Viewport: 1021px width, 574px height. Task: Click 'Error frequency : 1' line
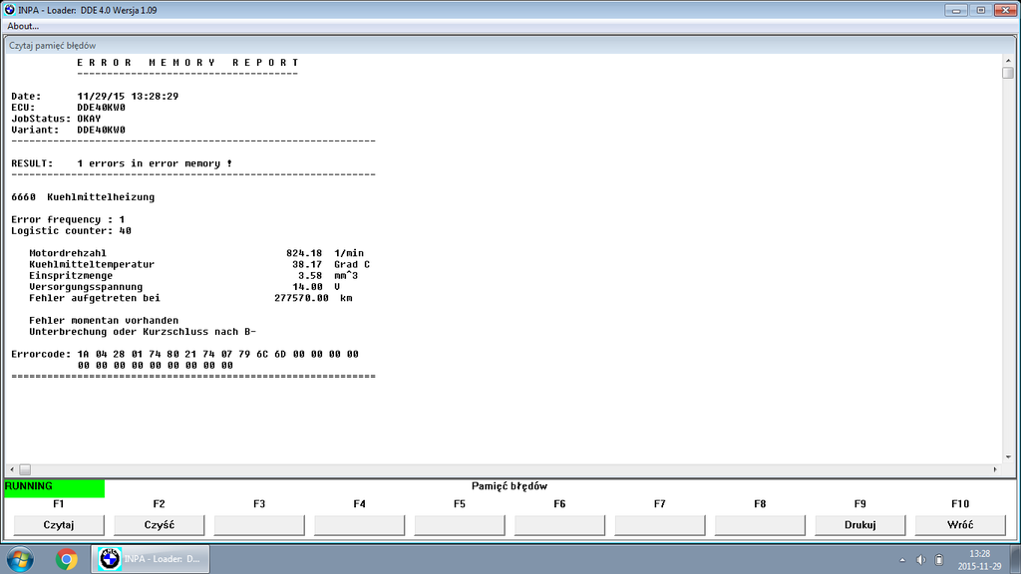coord(68,219)
